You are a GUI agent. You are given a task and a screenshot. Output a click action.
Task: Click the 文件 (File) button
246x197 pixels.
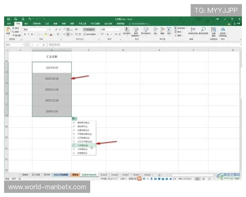9,24
